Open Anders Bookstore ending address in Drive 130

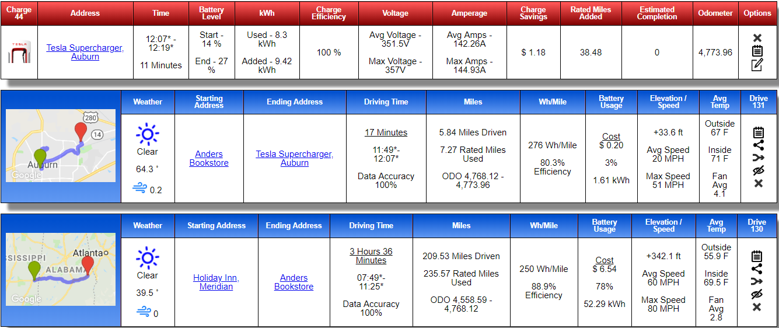(294, 282)
